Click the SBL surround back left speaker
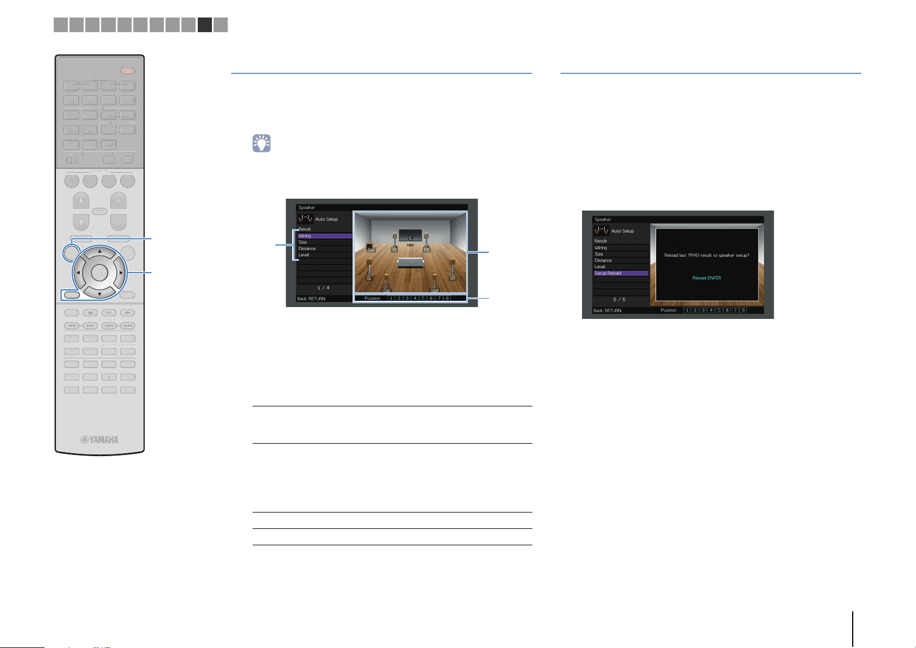 (387, 283)
